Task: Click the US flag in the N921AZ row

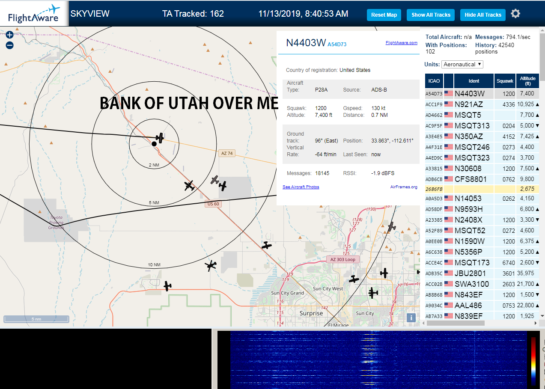Action: [449, 104]
